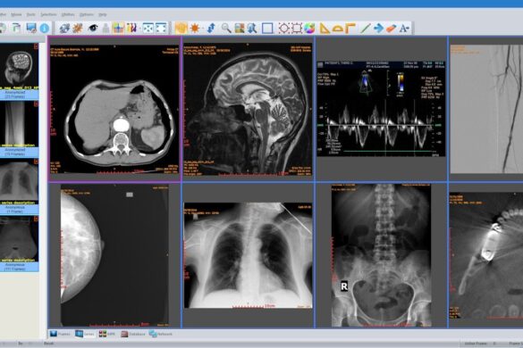This screenshot has width=523, height=348.
Task: Activate the angiography vessel view pane
Action: pyautogui.click(x=486, y=109)
